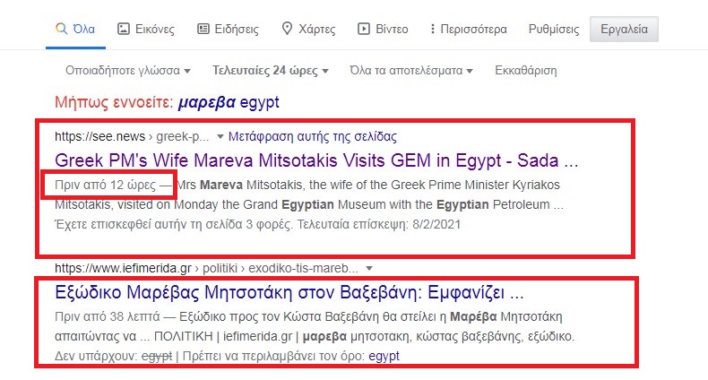Click the Εικόνες image icon
708x380 pixels.
pyautogui.click(x=124, y=29)
